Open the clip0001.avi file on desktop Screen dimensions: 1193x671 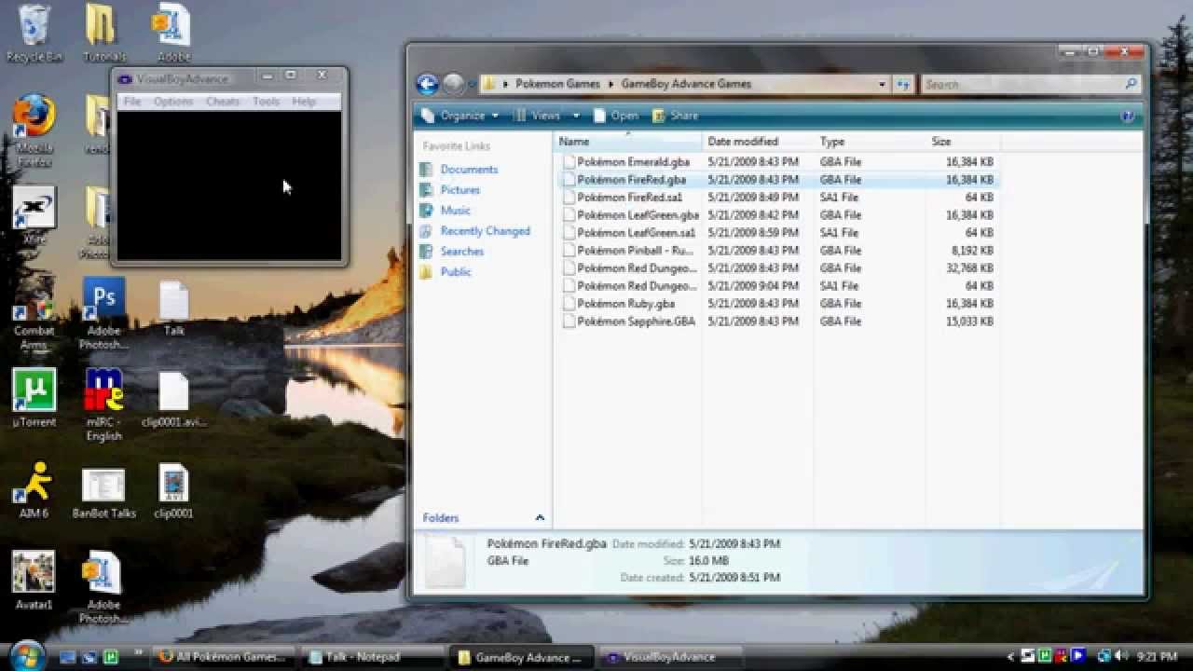(x=174, y=399)
